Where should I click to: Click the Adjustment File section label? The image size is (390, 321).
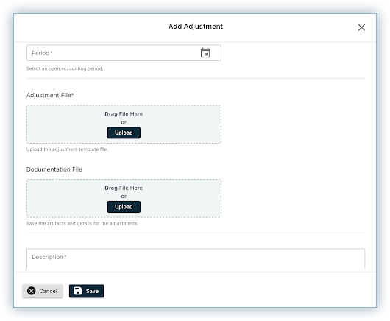(x=50, y=95)
